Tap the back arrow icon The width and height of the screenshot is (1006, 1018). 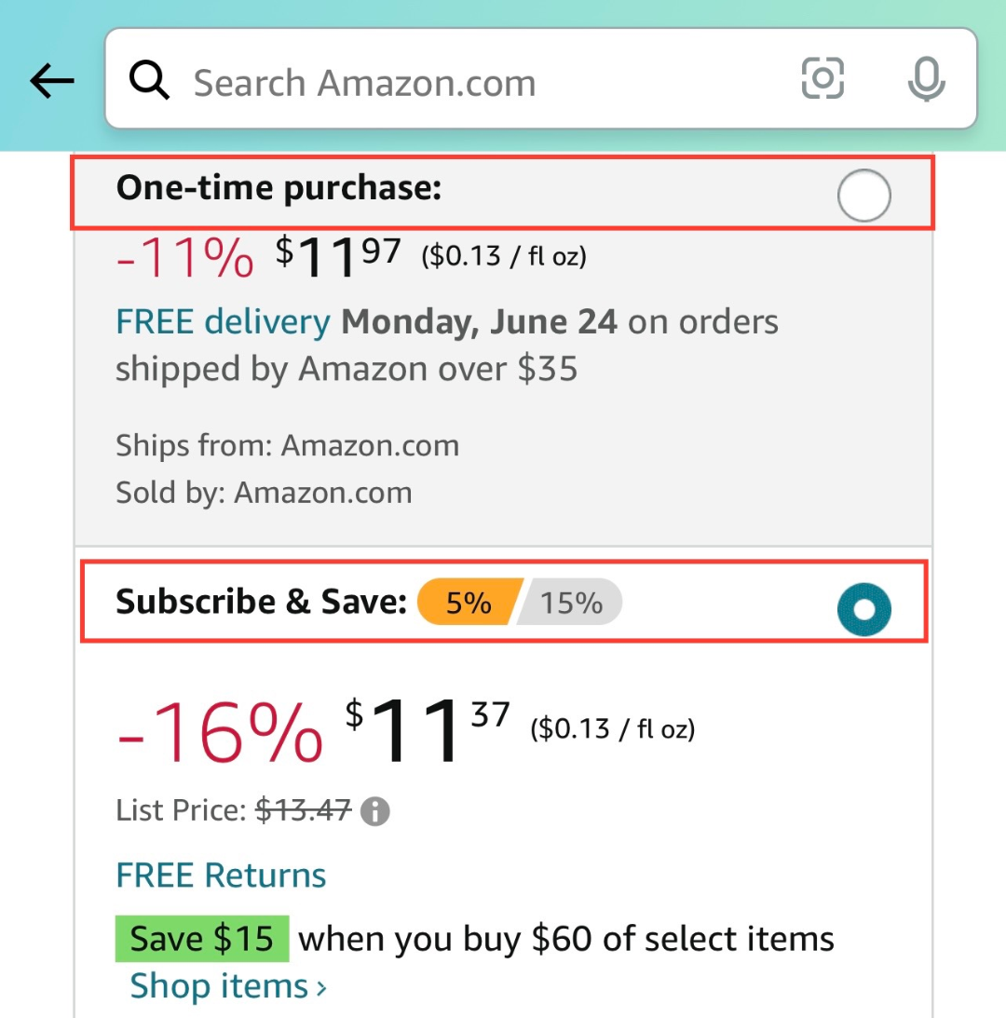[52, 82]
